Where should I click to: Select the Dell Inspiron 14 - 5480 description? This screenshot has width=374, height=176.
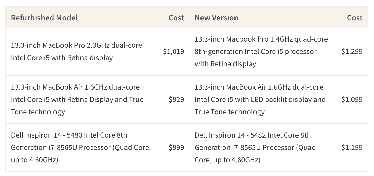pyautogui.click(x=81, y=147)
